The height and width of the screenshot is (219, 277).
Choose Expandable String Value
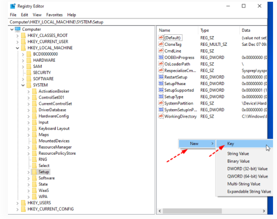pos(249,192)
